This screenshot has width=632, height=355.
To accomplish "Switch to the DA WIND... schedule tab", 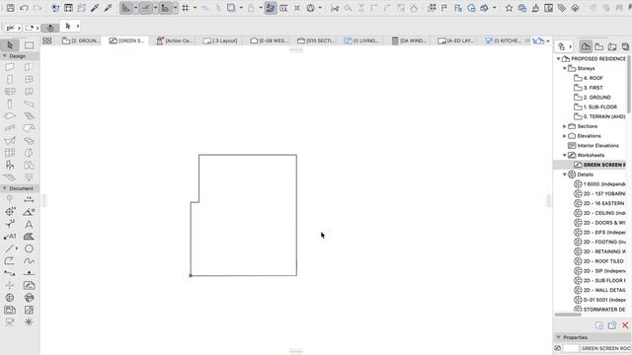I will click(x=409, y=40).
